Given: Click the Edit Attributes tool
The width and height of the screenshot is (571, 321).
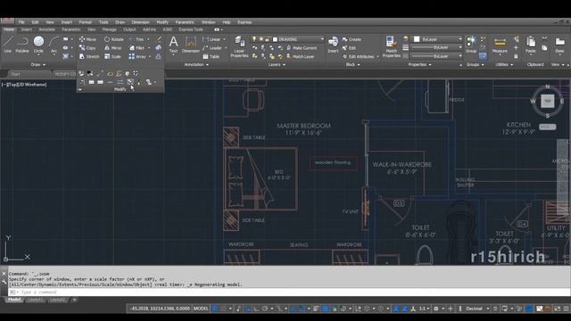Looking at the screenshot, I should (x=359, y=57).
